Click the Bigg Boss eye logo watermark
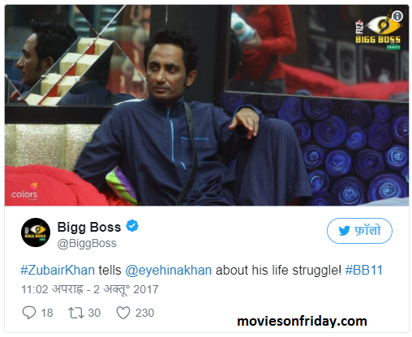Image resolution: width=412 pixels, height=337 pixels. coord(378,30)
